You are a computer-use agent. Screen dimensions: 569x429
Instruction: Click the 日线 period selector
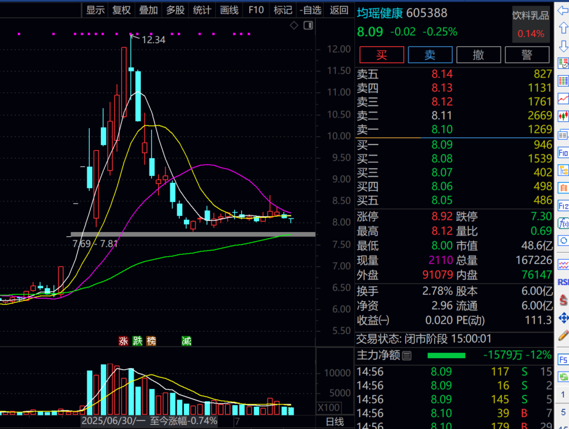[335, 422]
